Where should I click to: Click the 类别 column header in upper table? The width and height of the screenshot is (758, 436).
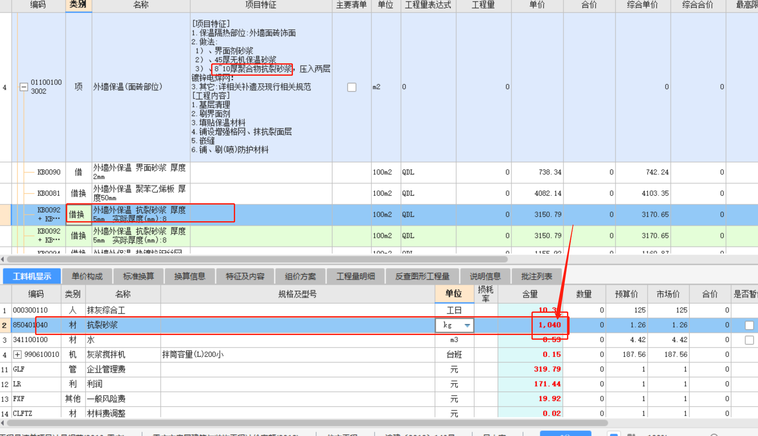point(78,5)
